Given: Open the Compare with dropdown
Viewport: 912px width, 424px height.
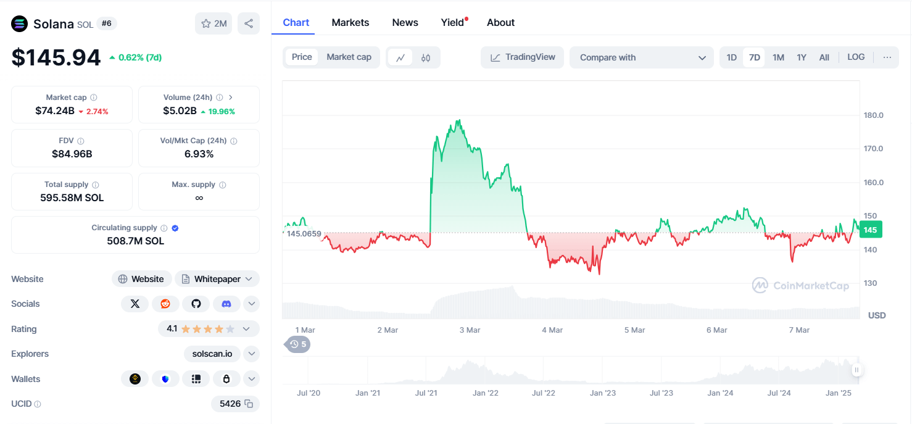Looking at the screenshot, I should click(642, 57).
